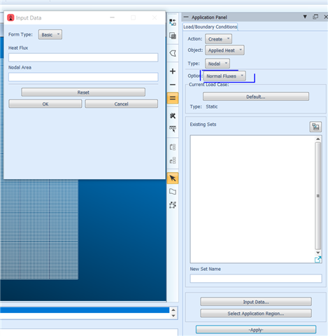Select the arrow pointer pick tool

click(x=173, y=178)
